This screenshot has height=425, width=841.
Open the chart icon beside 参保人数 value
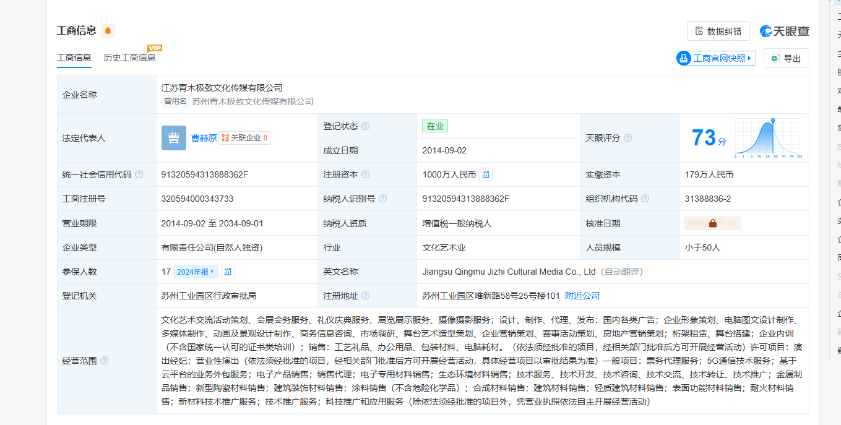[x=228, y=272]
